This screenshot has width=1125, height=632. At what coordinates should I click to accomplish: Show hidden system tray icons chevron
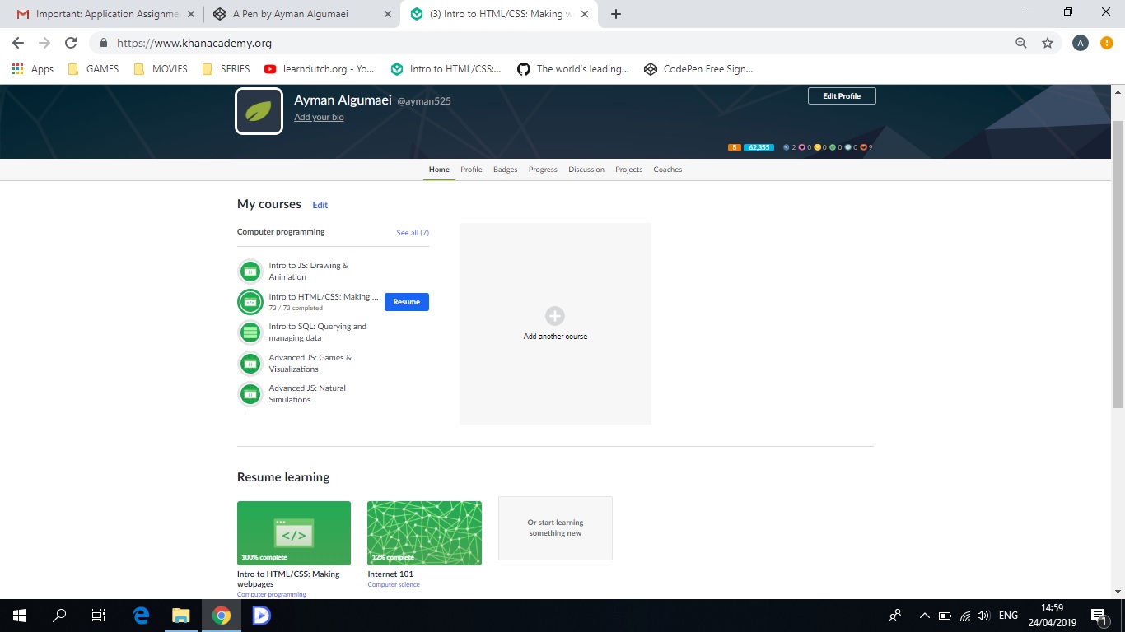pyautogui.click(x=924, y=616)
